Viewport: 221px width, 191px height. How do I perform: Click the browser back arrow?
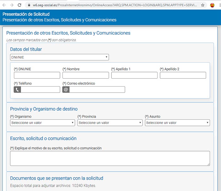4,5
